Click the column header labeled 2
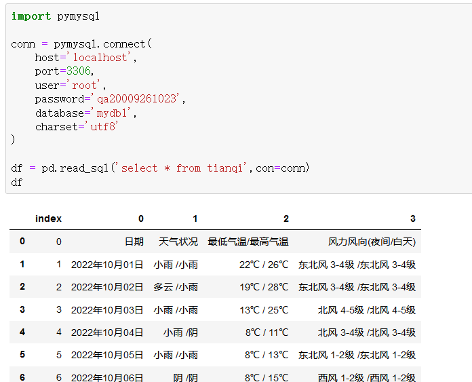472x382 pixels. [x=286, y=218]
